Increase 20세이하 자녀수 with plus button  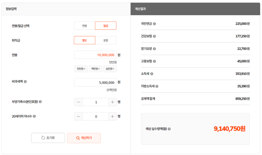pyautogui.click(x=112, y=117)
